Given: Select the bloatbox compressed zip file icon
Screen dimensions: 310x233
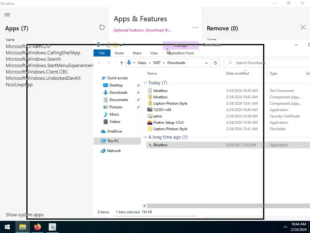Looking at the screenshot, I should 150,97.
